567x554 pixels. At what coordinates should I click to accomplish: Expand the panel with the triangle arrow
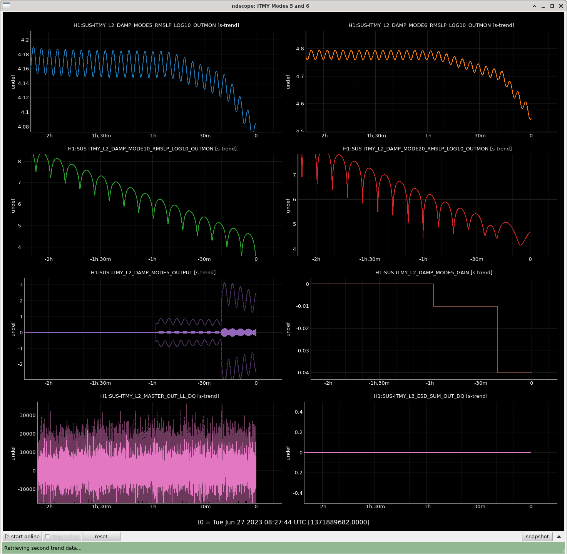[x=559, y=536]
